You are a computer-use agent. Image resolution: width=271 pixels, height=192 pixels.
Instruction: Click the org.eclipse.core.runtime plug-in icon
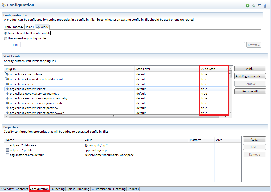(x=7, y=74)
